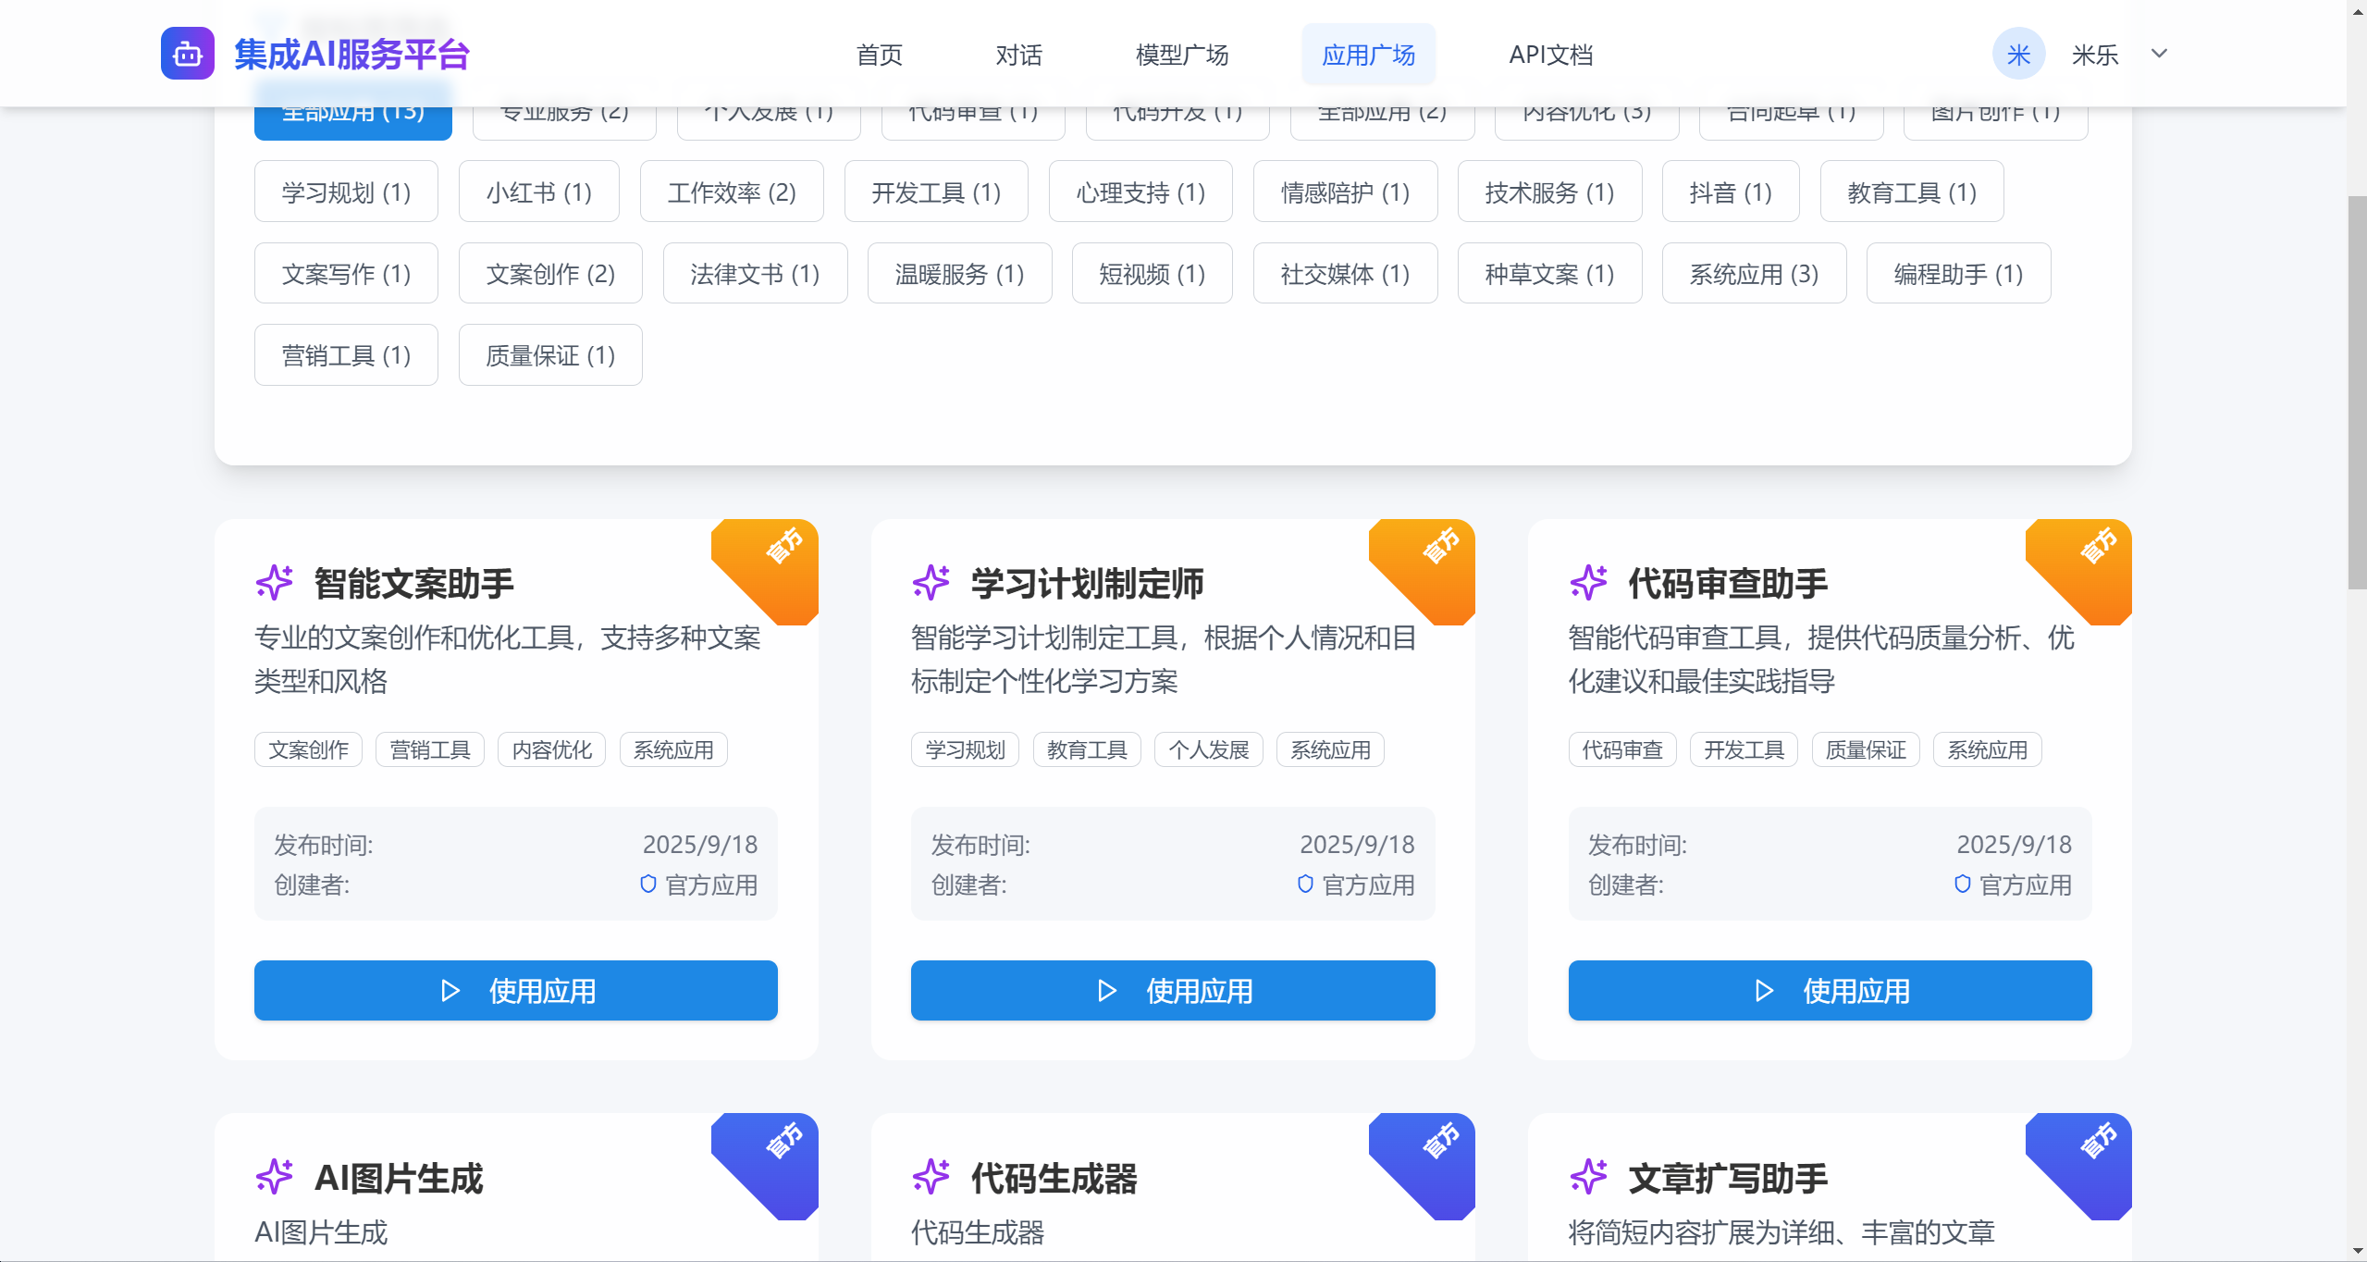Click the sparkle icon beside 智能文案助手
This screenshot has height=1262, width=2367.
coord(274,583)
